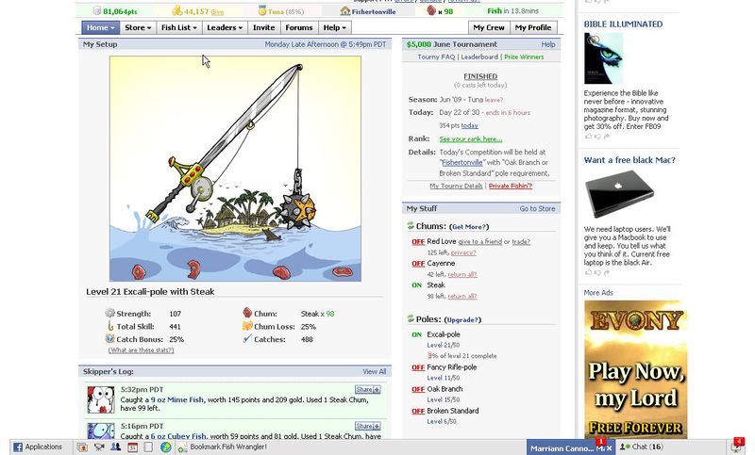Viewport: 755px width, 455px height.
Task: Click thumbs-up icon under the Bible Illuminated ad
Action: pyautogui.click(x=588, y=137)
